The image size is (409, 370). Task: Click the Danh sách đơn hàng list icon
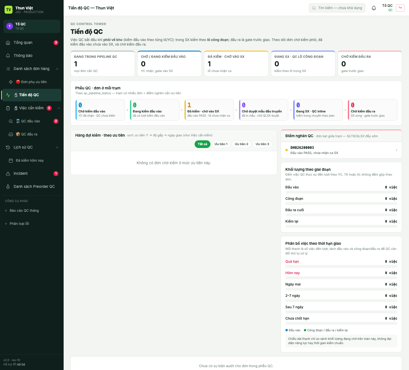pyautogui.click(x=8, y=69)
